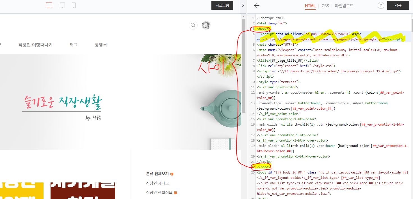
Task: Open the 방명록 menu item
Action: [x=101, y=45]
